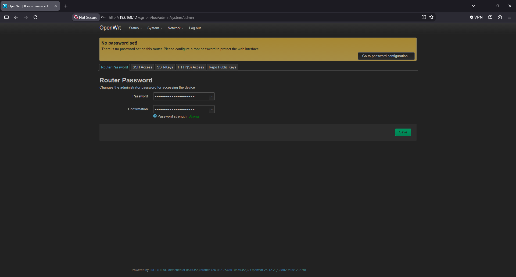Switch to the SSH Access tab
This screenshot has width=516, height=277.
[142, 67]
